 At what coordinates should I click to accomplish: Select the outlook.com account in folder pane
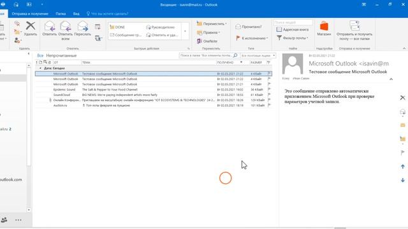click(x=11, y=179)
